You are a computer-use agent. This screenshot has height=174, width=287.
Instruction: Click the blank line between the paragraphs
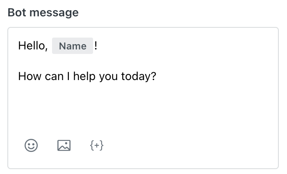(143, 61)
